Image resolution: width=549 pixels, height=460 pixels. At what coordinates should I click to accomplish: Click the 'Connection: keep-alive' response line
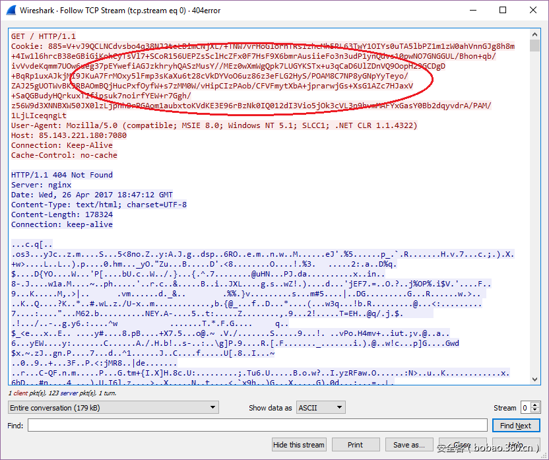pyautogui.click(x=62, y=224)
